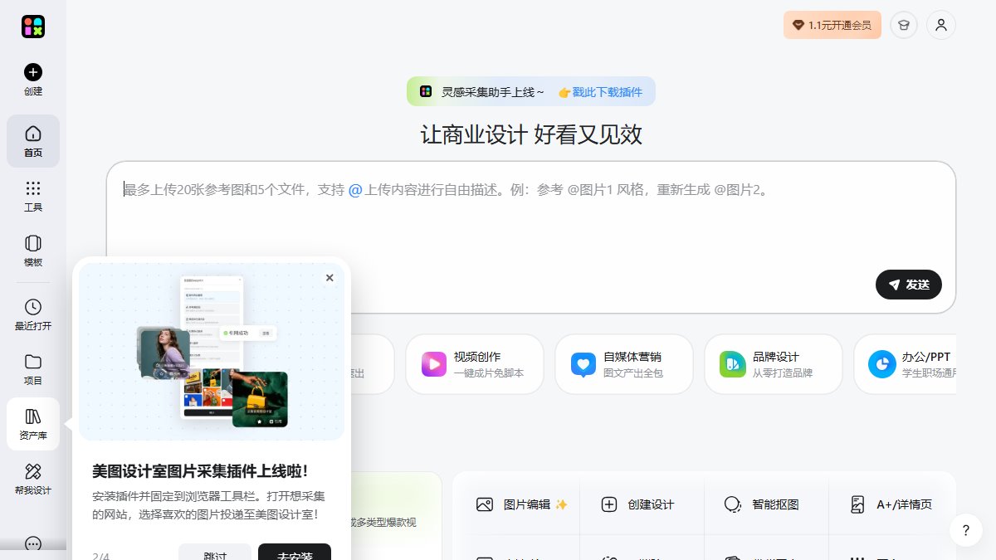Select the 视频创作 category card

[x=475, y=364]
